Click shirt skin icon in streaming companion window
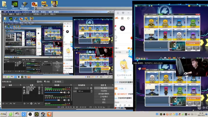208x117 pixels. (x=123, y=13)
